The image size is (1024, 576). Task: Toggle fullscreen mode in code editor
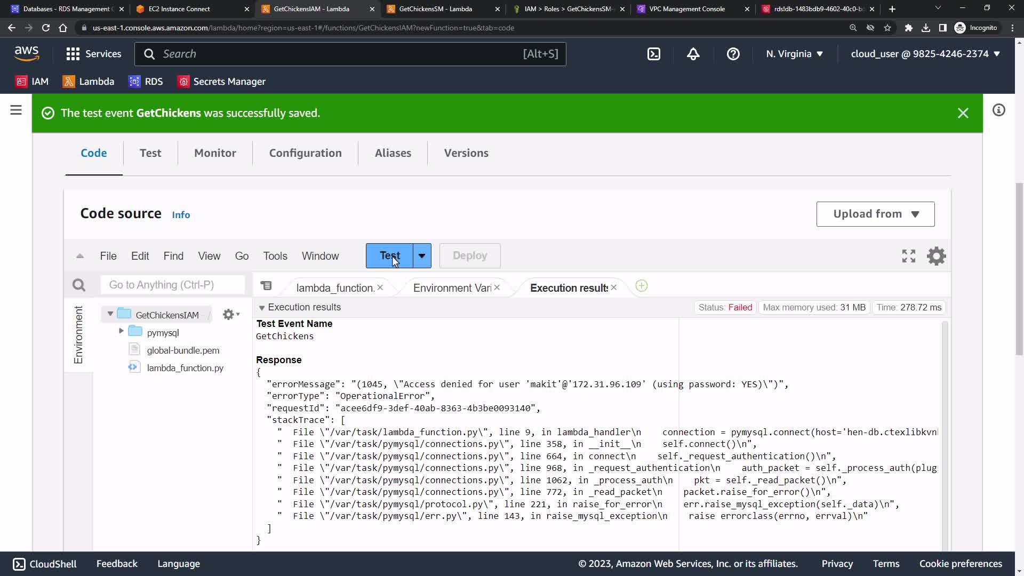coord(908,256)
